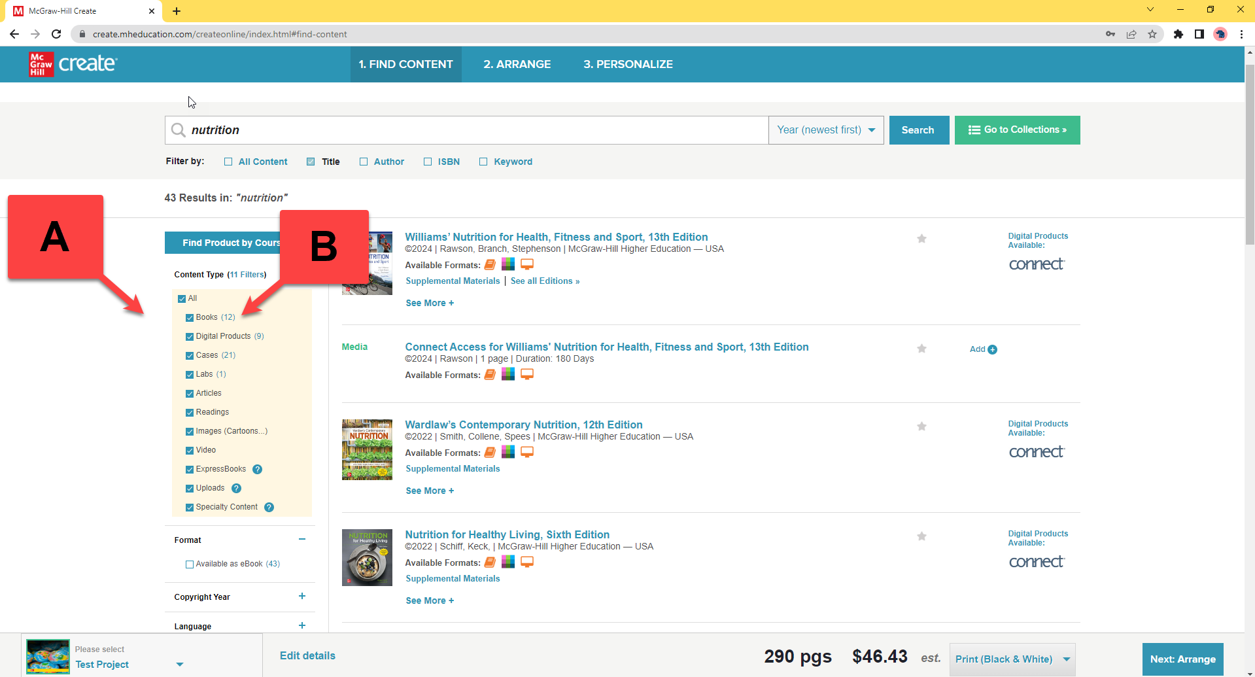Open the Year (newest first) sort dropdown
The height and width of the screenshot is (677, 1255).
826,130
